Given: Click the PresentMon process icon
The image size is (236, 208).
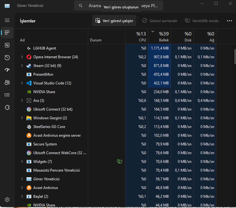Looking at the screenshot, I should coord(29,74).
